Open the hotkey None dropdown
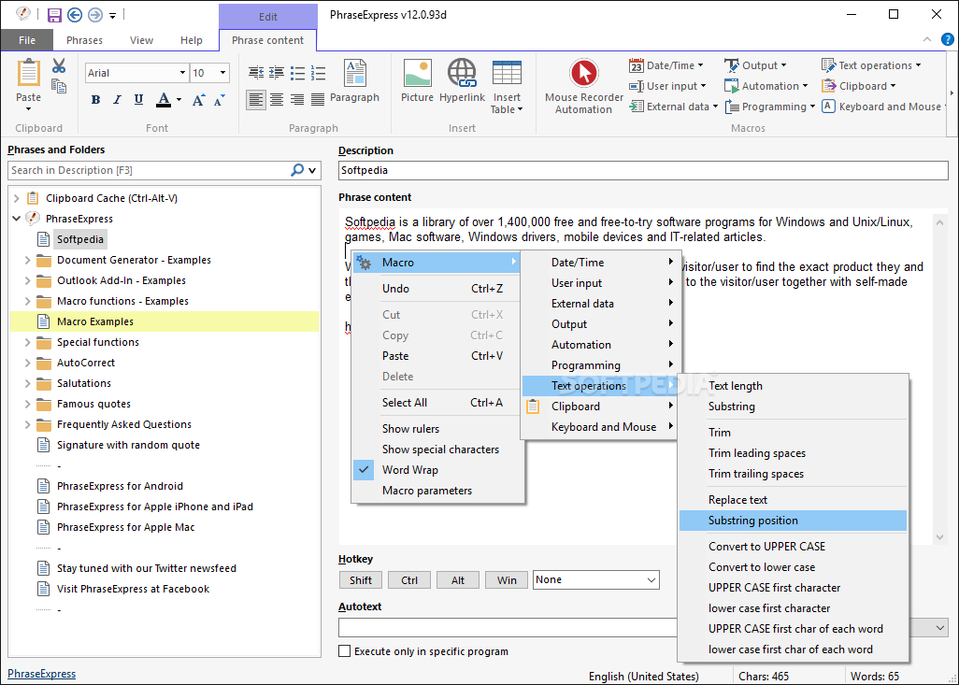Screen dimensions: 959x685 [596, 579]
